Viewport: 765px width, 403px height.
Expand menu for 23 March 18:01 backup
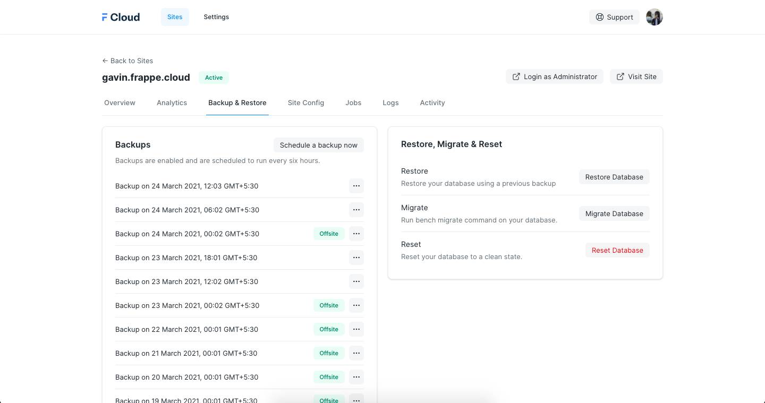356,258
